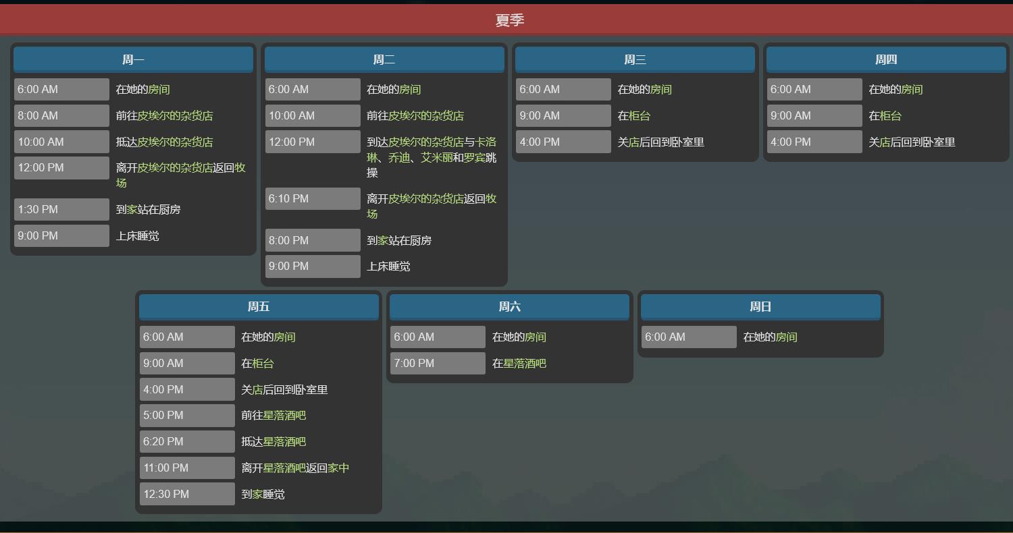The width and height of the screenshot is (1013, 533).
Task: Open the 乔迪 character link
Action: [399, 157]
